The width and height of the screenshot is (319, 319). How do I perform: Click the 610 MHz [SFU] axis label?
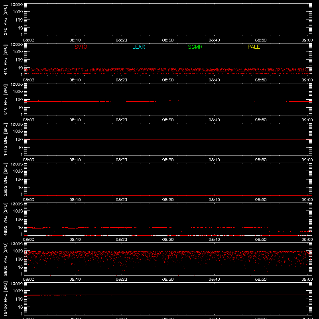5,99
